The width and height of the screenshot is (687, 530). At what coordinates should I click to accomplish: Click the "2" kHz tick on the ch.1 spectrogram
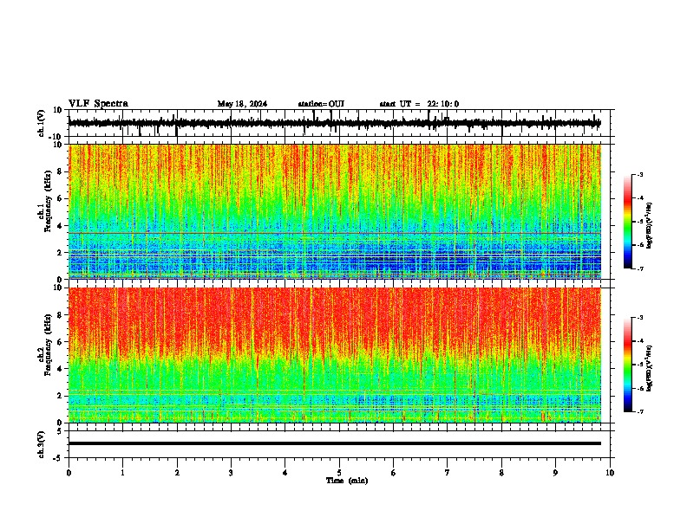point(60,253)
